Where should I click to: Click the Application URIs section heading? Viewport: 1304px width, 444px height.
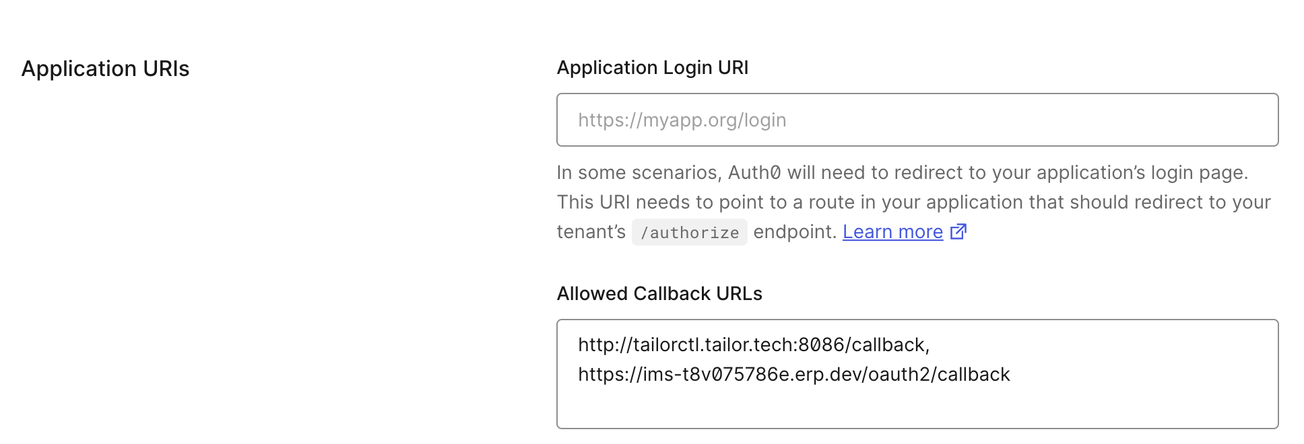(x=106, y=68)
